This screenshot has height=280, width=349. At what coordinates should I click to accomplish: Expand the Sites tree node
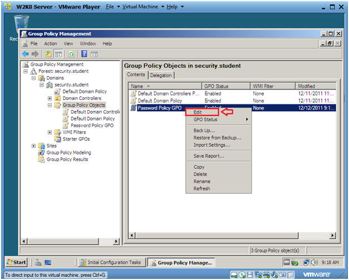point(33,146)
